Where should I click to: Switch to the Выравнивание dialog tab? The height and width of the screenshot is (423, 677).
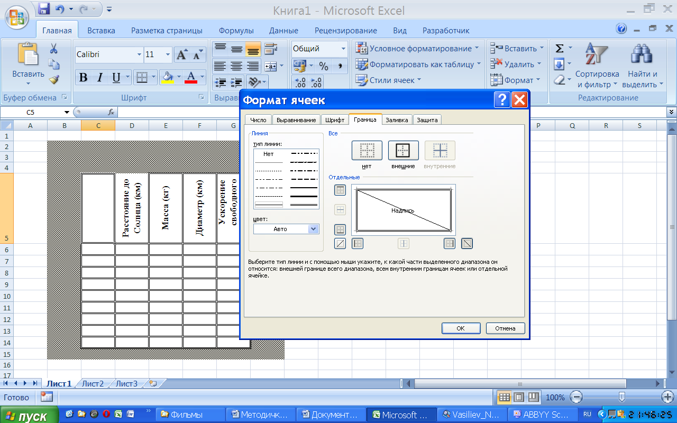pyautogui.click(x=296, y=120)
